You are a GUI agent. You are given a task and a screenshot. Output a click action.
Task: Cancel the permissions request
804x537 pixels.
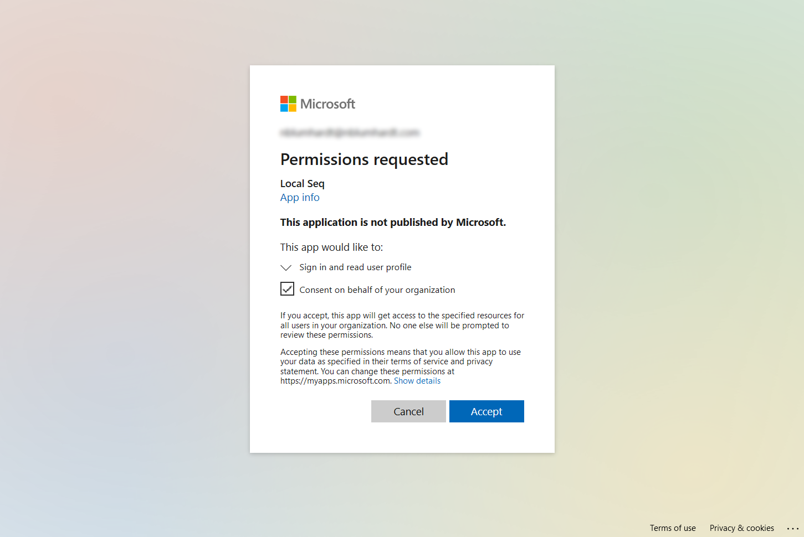tap(408, 411)
